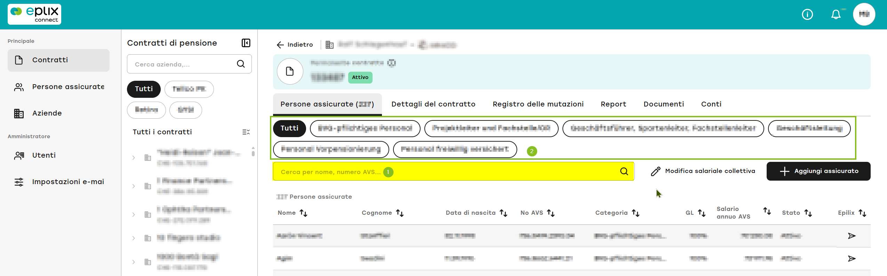Image resolution: width=887 pixels, height=276 pixels.
Task: Open the info icon in header
Action: (807, 15)
